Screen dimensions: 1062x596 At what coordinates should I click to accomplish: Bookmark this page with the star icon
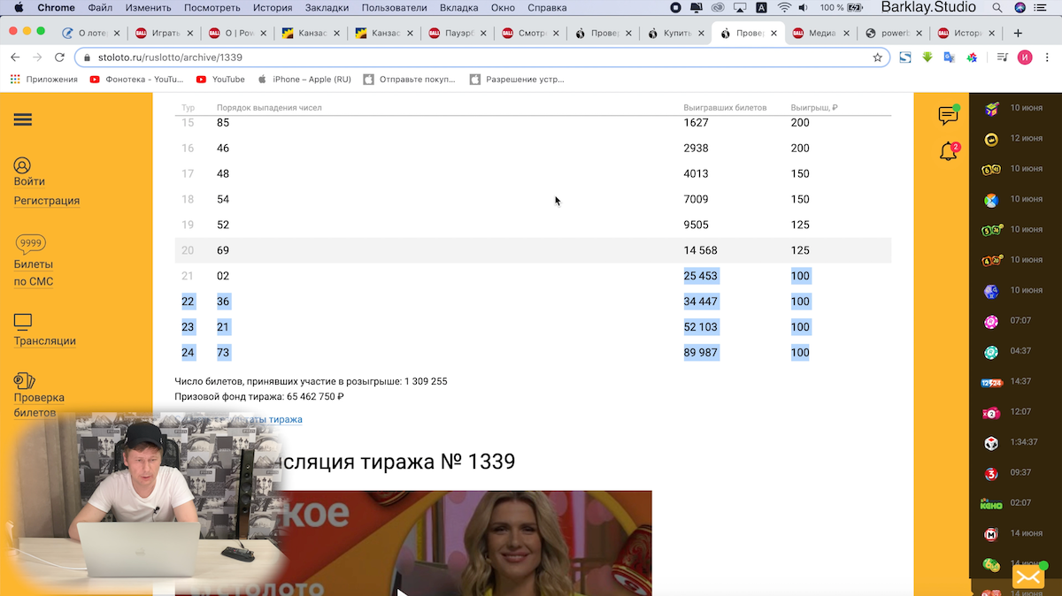coord(877,57)
